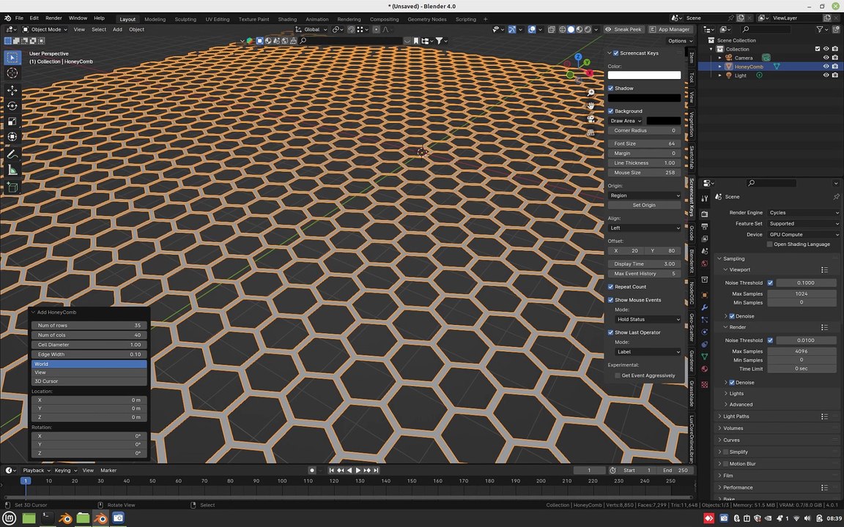Image resolution: width=844 pixels, height=527 pixels.
Task: Uncheck the Screencast Keys checkbox
Action: click(x=615, y=53)
